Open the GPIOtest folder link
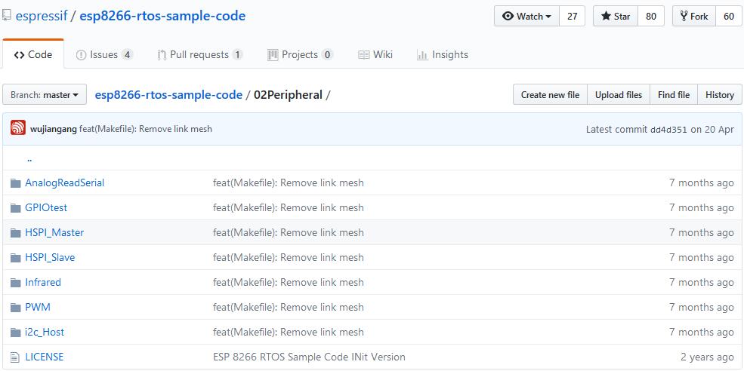Viewport: 744px width, 371px height. [x=46, y=207]
